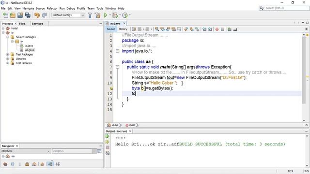Toggle Sort by Source in Navigator
This screenshot has height=174, width=310.
pos(58,164)
